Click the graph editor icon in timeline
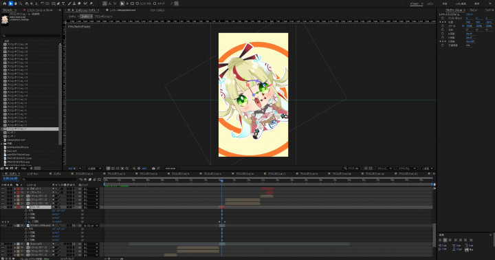Viewport: 495px width, 260px height. click(x=99, y=179)
